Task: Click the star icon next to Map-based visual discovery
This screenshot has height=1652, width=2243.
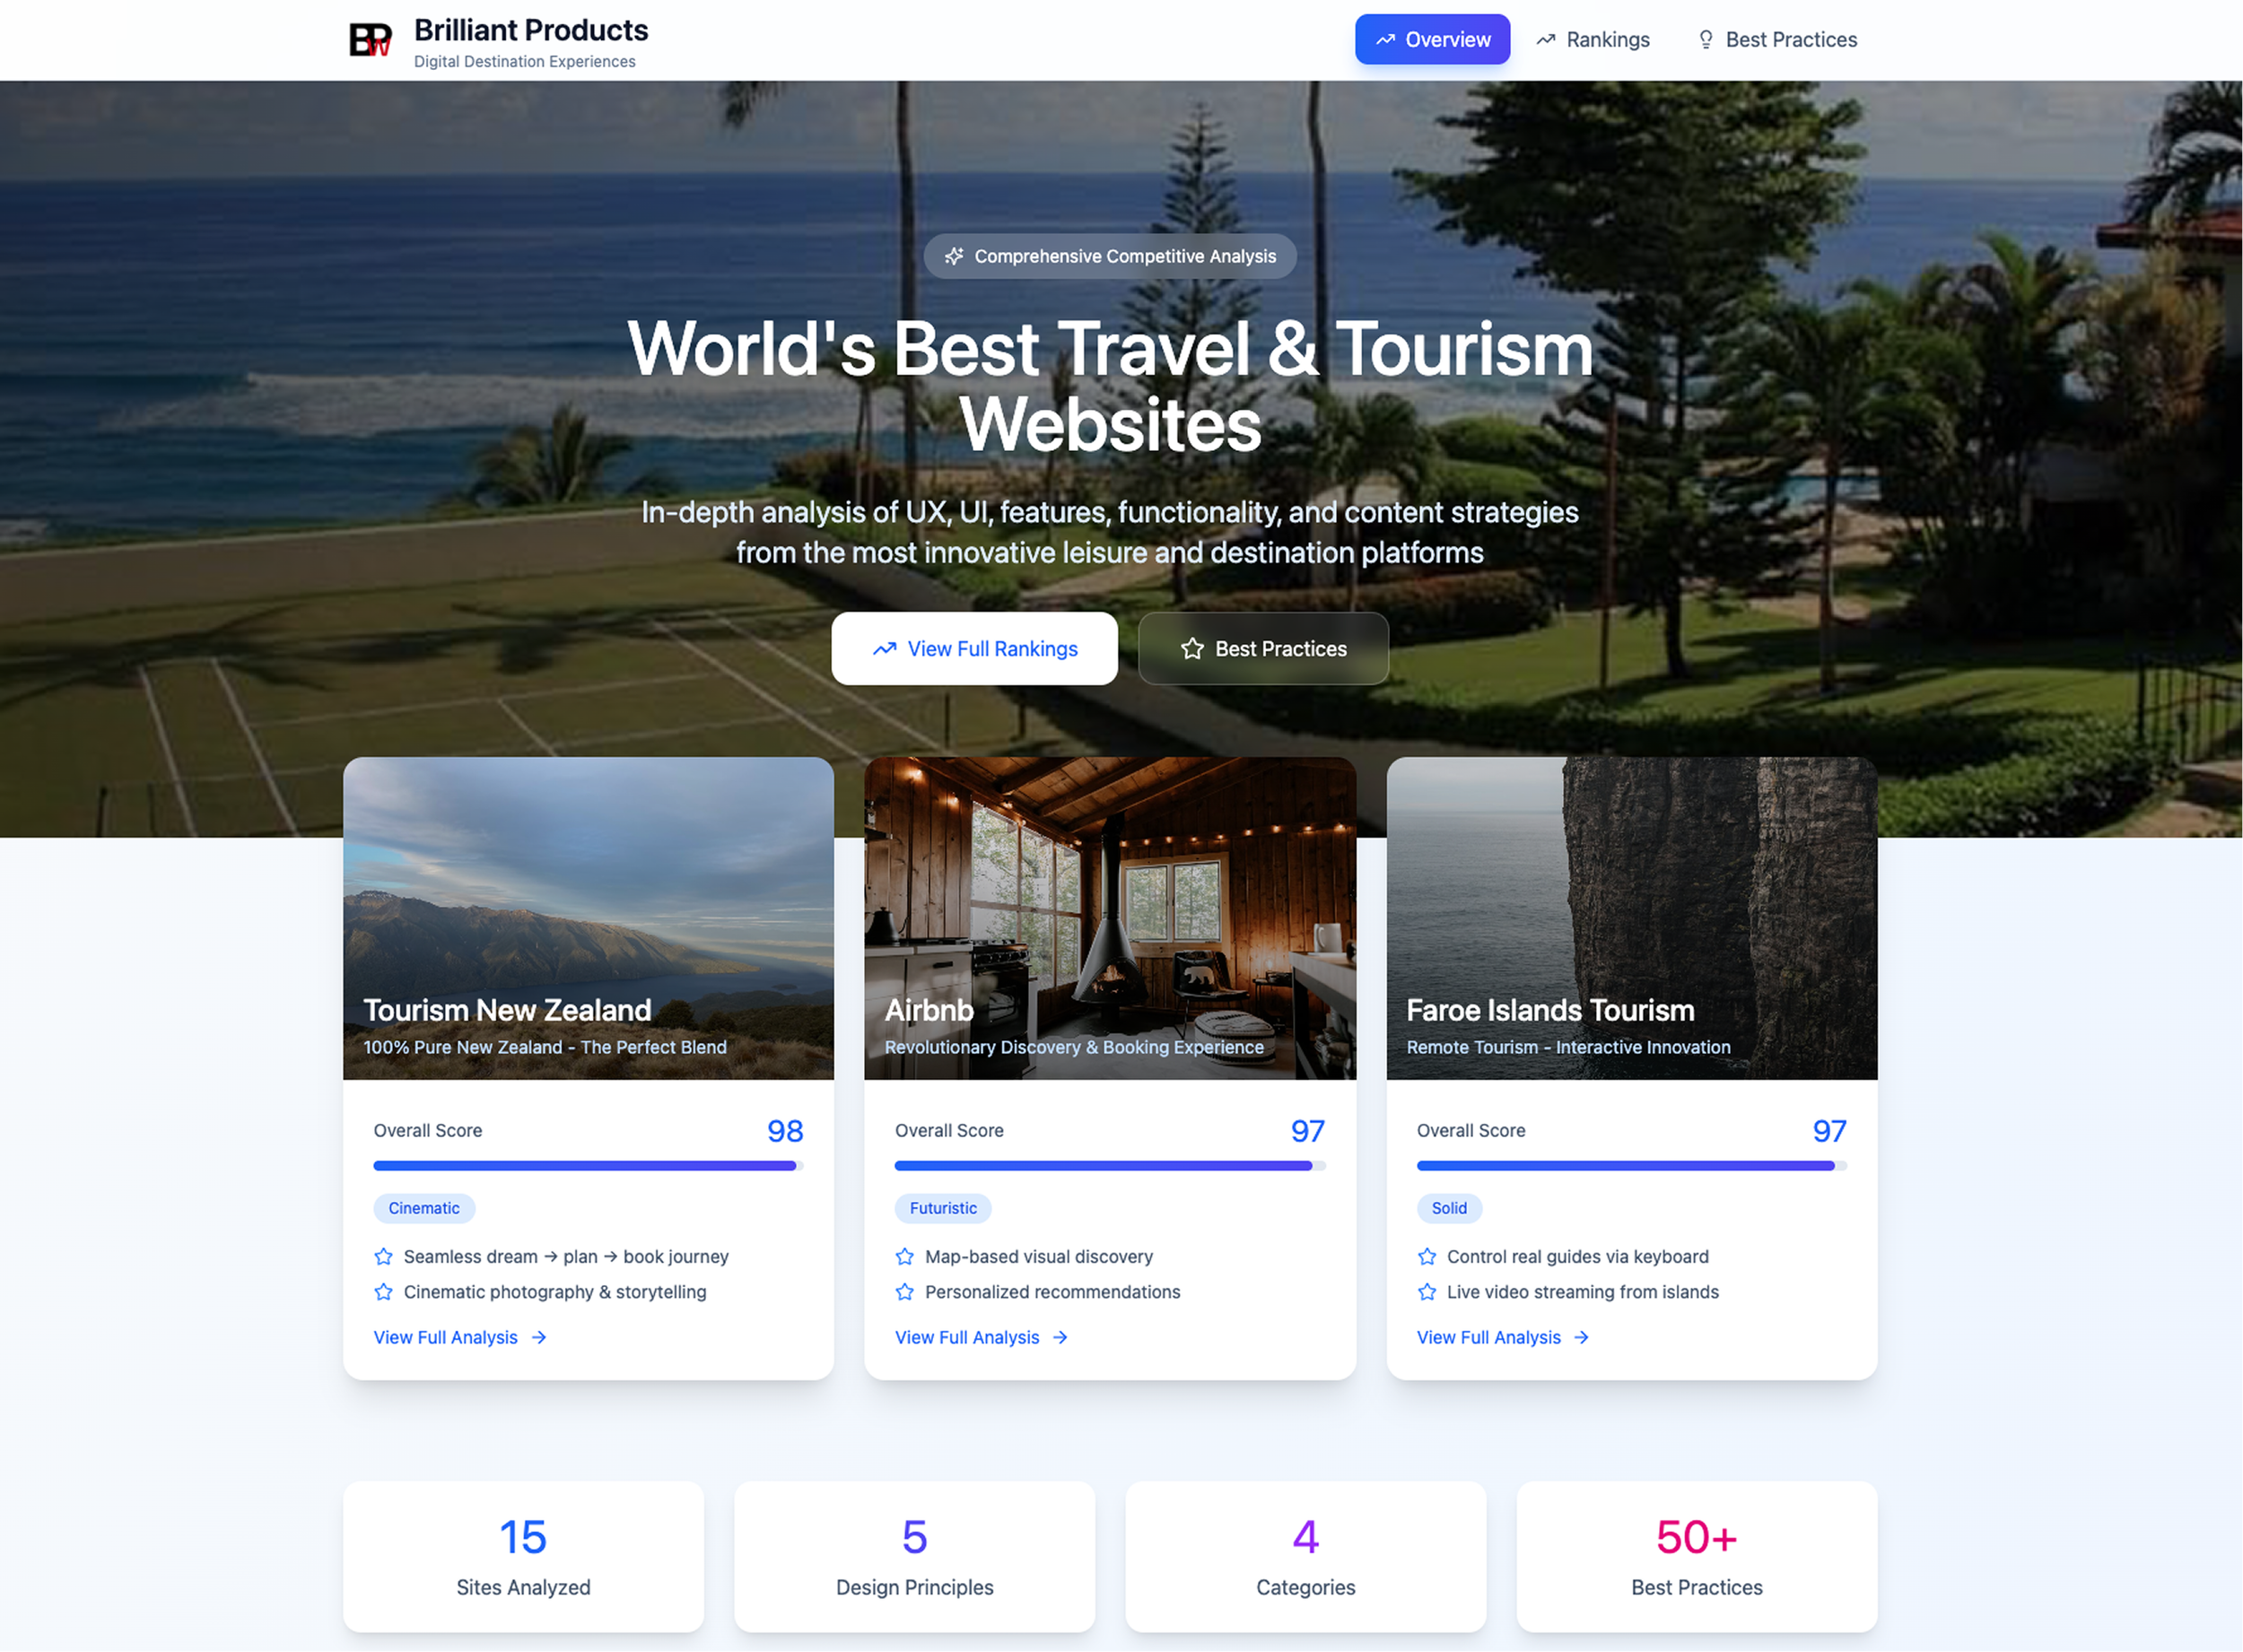Action: point(904,1256)
